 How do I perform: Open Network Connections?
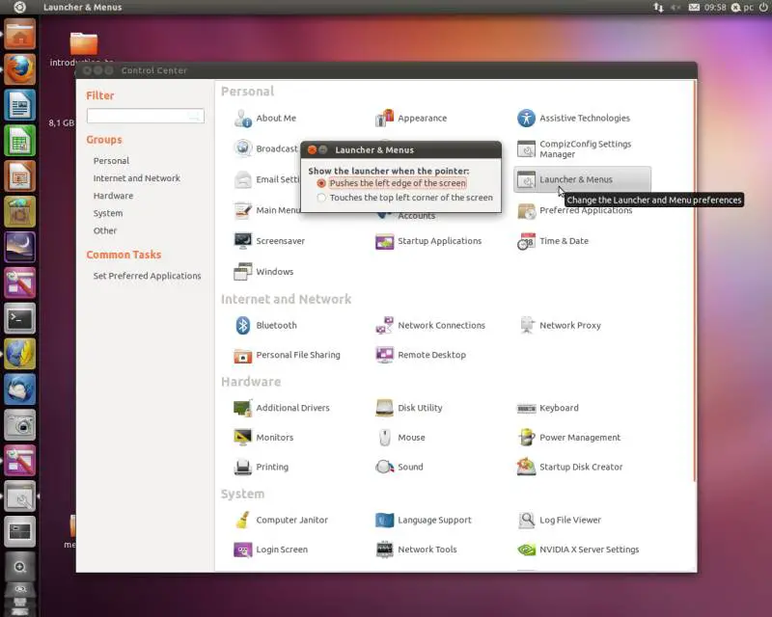[430, 325]
